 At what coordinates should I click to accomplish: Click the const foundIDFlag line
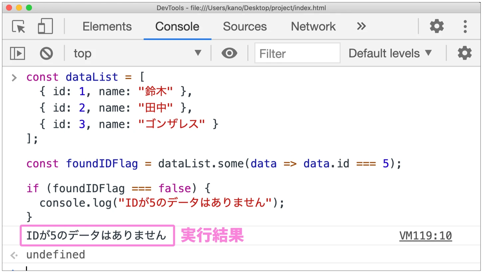pos(214,163)
